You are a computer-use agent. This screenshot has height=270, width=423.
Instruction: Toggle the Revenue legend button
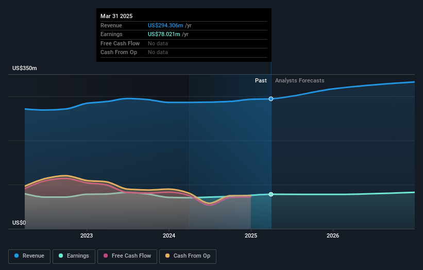point(29,256)
